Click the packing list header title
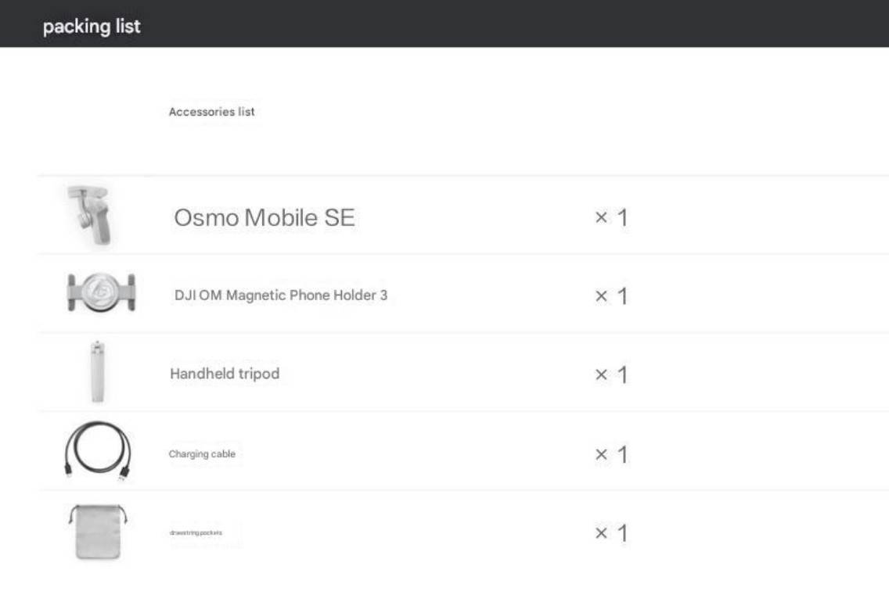Image resolution: width=889 pixels, height=609 pixels. pos(92,27)
